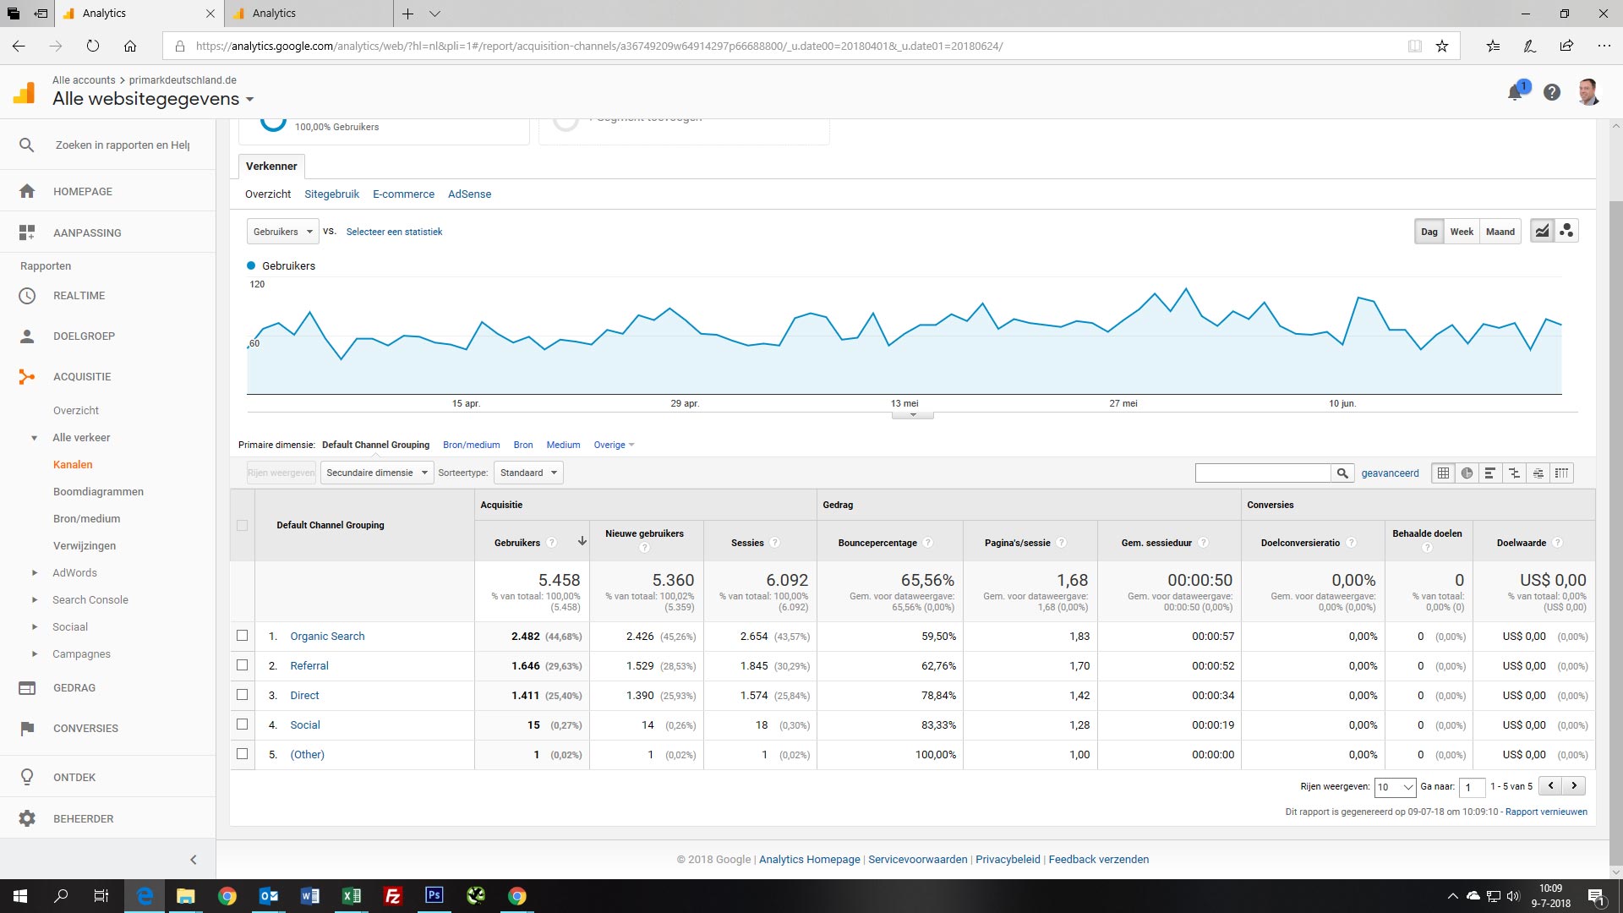Click the table search input field
Image resolution: width=1623 pixels, height=913 pixels.
[x=1263, y=473]
